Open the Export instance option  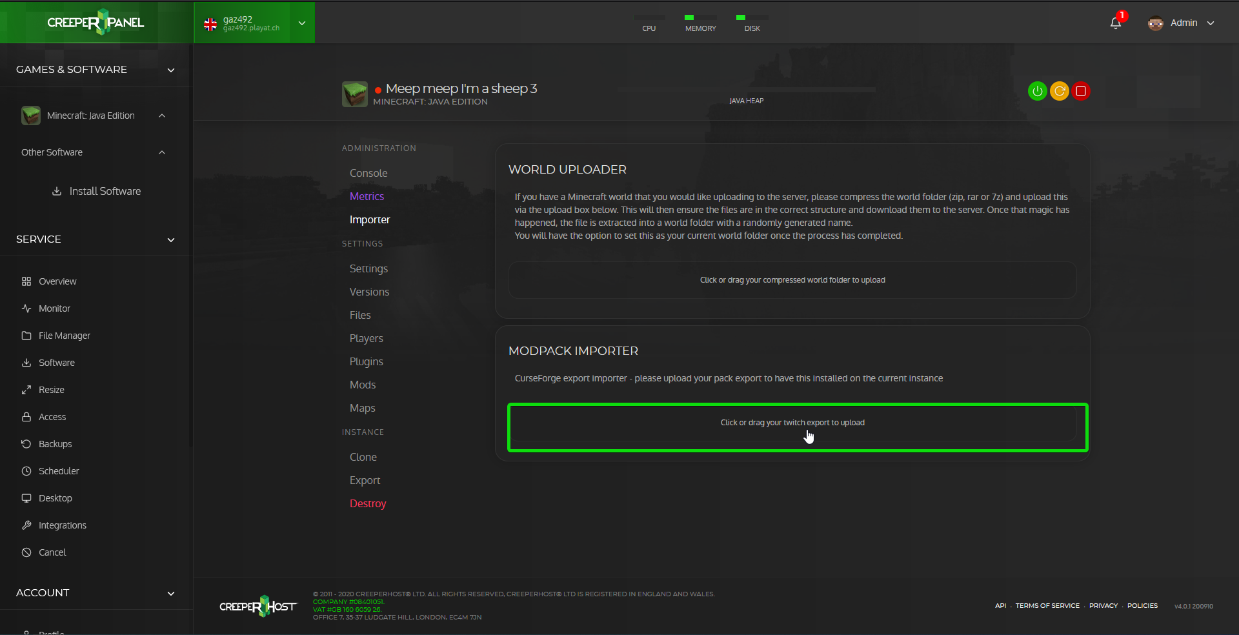(x=365, y=480)
